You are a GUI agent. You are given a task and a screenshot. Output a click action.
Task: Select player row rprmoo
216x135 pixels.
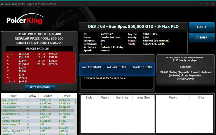[38, 117]
